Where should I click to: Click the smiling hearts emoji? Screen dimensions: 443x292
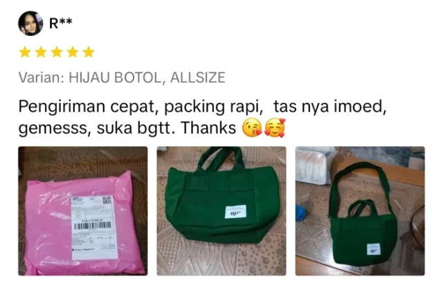(x=275, y=129)
